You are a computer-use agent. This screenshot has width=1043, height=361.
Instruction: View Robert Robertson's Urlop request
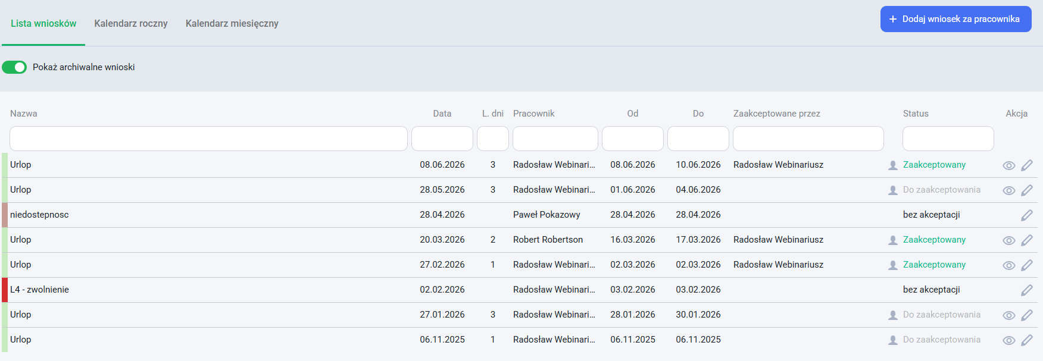[1008, 240]
